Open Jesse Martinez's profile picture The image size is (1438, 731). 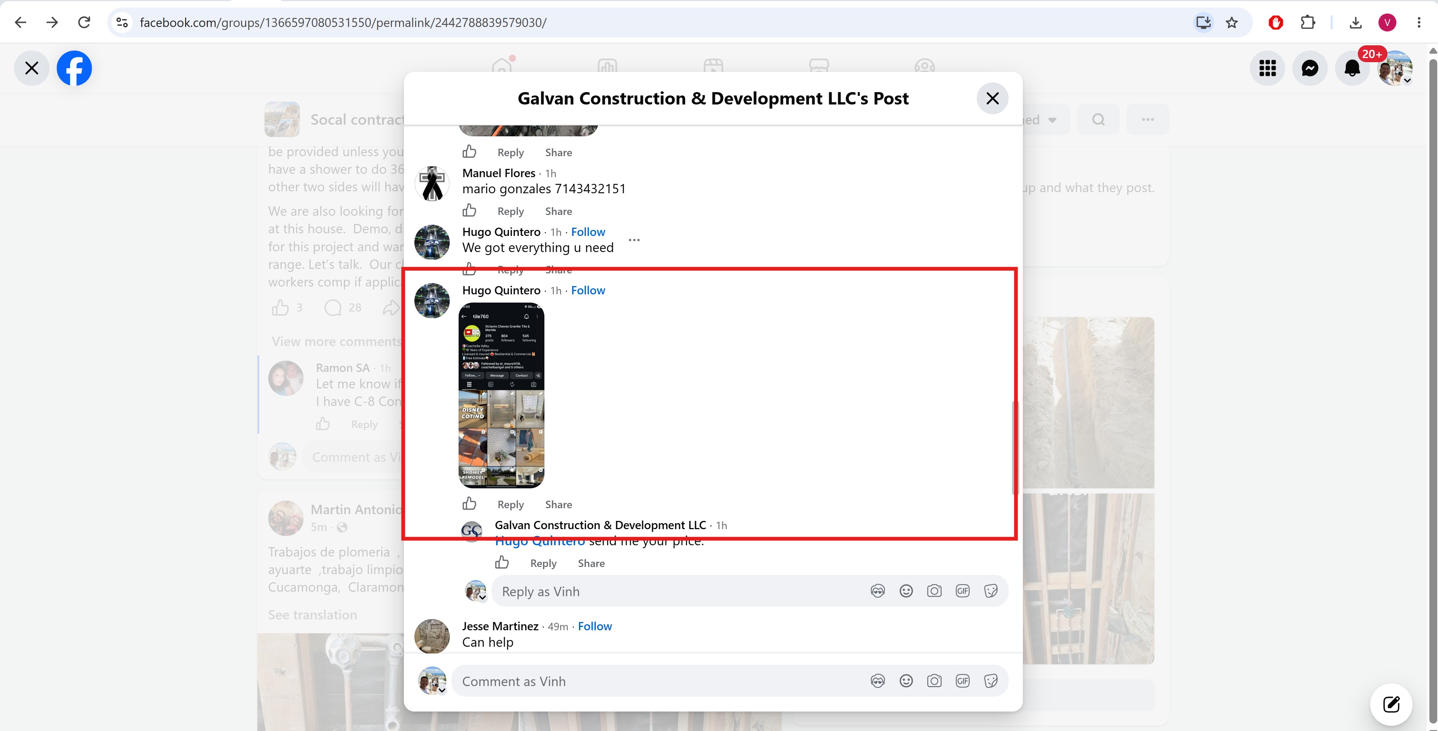click(432, 636)
